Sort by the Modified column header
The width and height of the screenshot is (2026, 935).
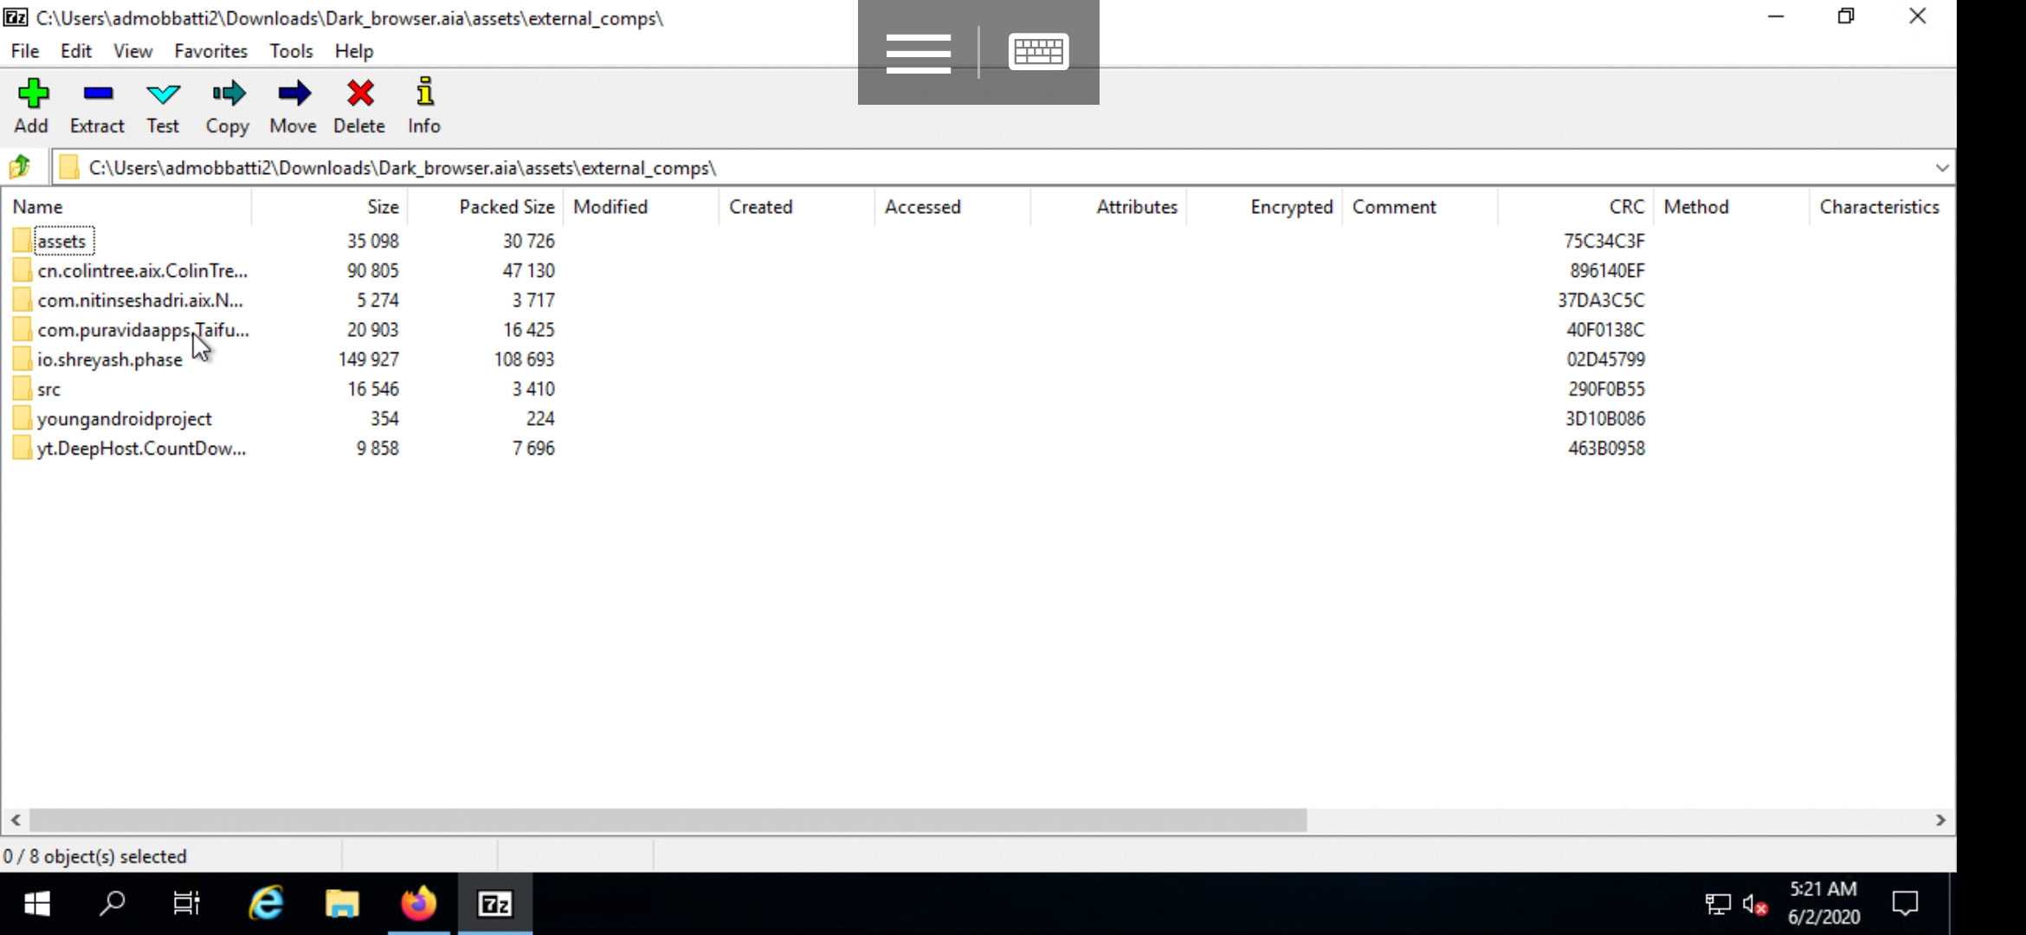pyautogui.click(x=642, y=207)
